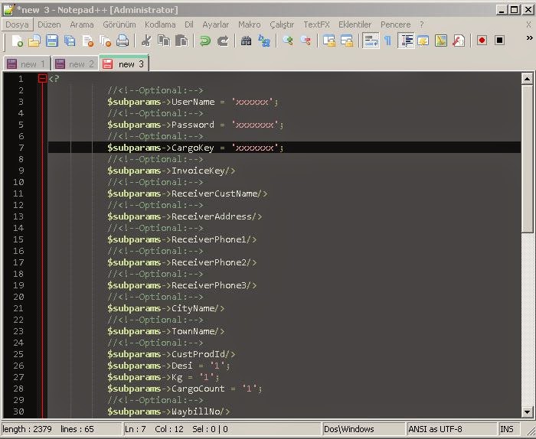
Task: Click the scrollbar down arrow
Action: click(527, 411)
